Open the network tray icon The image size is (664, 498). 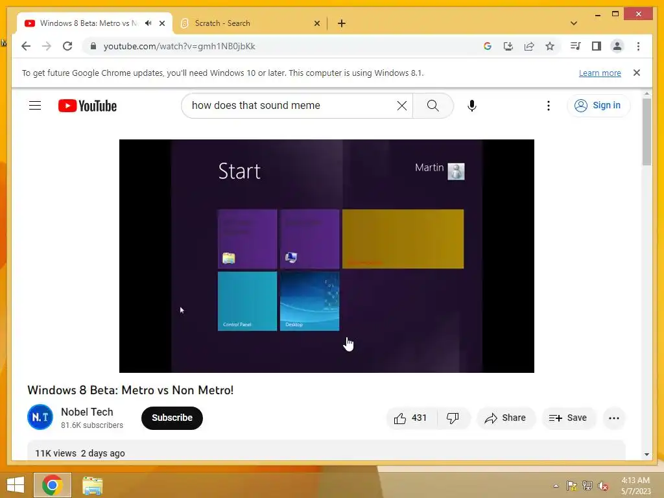tap(587, 486)
